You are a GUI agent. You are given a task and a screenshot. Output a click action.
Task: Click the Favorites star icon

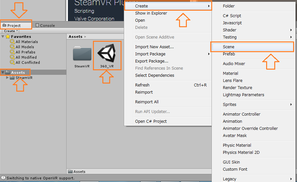[x=8, y=37]
